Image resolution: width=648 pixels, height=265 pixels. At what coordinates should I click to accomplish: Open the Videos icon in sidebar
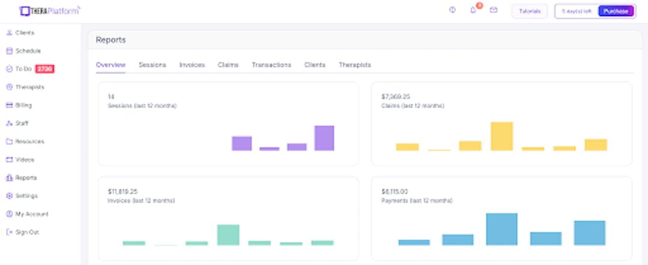(9, 160)
